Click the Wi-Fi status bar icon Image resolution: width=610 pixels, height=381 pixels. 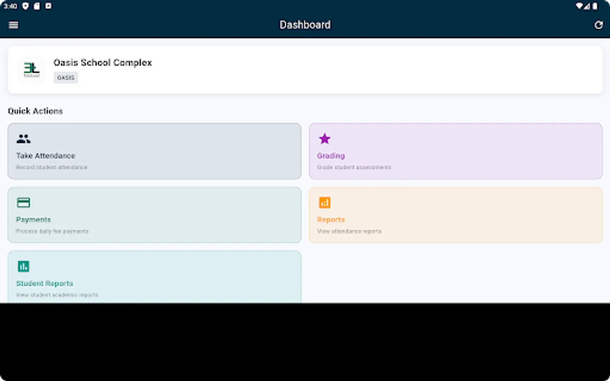(579, 6)
